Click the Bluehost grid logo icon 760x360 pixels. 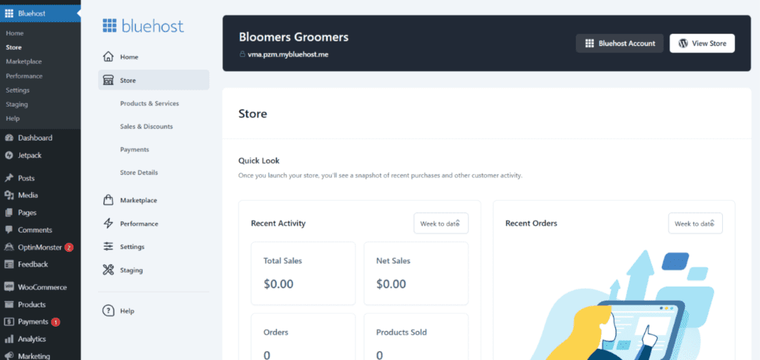(x=110, y=26)
